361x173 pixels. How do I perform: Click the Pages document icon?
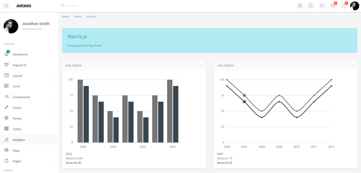pyautogui.click(x=7, y=161)
